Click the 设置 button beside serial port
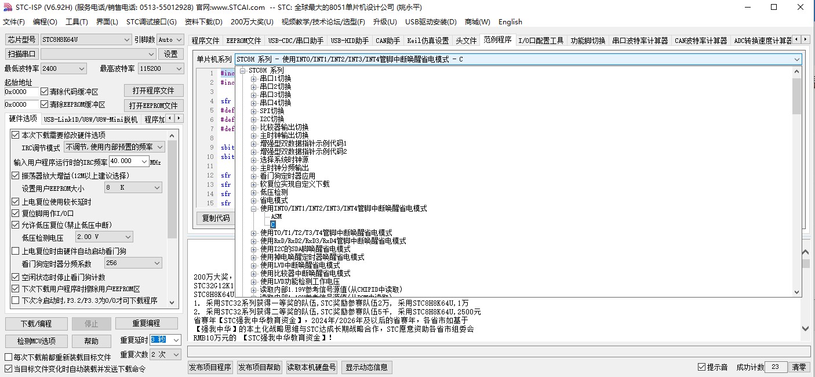815x377 pixels. (170, 54)
